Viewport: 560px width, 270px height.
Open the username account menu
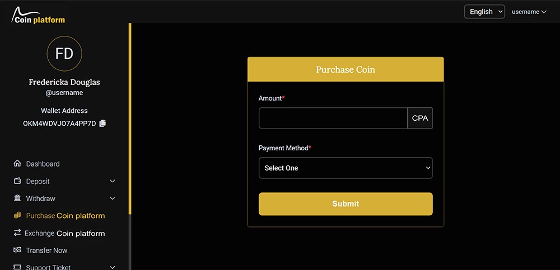point(529,12)
